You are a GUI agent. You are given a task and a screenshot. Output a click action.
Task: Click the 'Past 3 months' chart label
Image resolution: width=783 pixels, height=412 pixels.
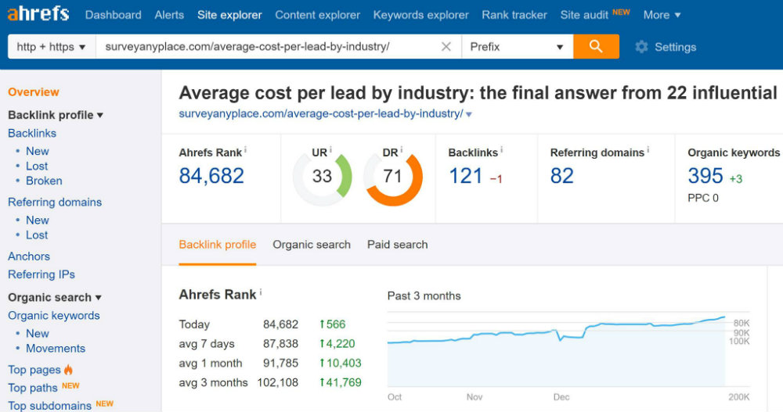tap(424, 296)
